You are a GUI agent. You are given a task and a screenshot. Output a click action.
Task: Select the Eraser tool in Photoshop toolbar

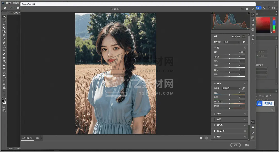point(4,58)
